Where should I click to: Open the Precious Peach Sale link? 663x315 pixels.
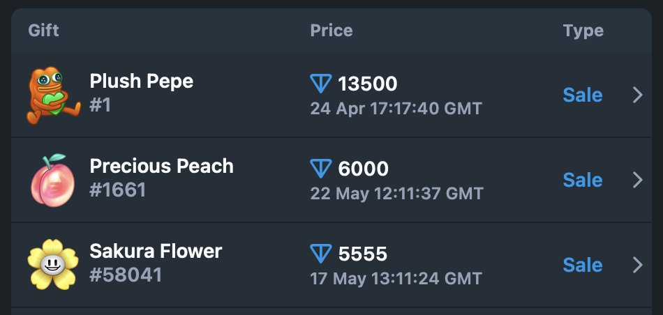click(x=583, y=180)
